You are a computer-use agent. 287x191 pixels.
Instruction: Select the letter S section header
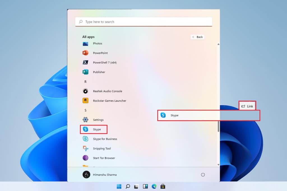pyautogui.click(x=85, y=110)
